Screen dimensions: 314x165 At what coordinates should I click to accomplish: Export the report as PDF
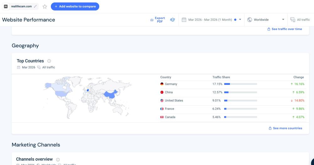[158, 20]
